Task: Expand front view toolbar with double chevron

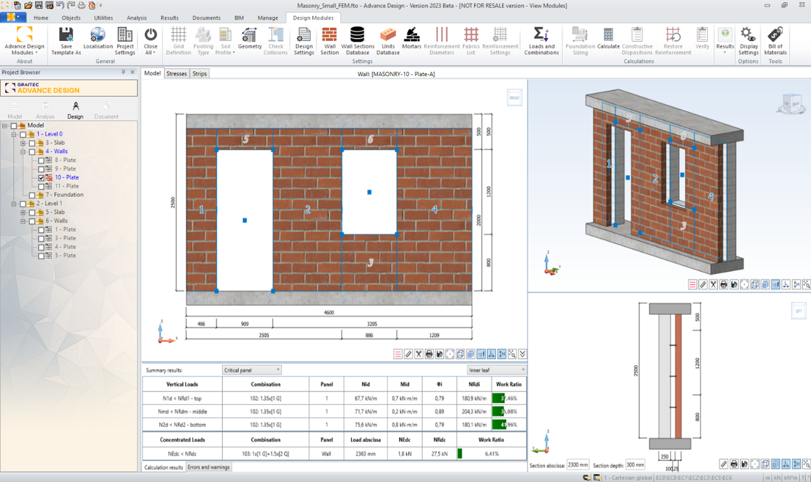Action: pyautogui.click(x=523, y=354)
